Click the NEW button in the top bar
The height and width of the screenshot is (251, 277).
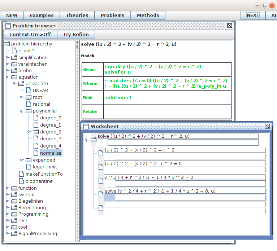(x=12, y=16)
